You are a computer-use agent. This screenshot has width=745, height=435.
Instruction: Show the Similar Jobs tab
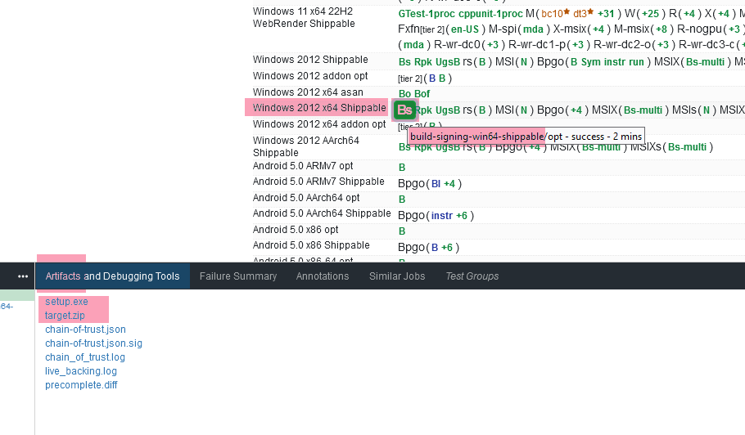tap(397, 276)
